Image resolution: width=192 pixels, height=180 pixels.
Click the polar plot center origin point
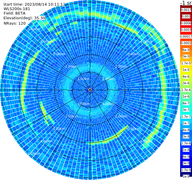(90, 90)
